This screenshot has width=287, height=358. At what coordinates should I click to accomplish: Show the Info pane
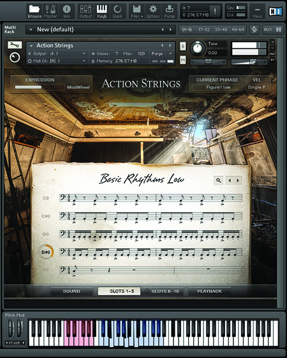tap(67, 11)
